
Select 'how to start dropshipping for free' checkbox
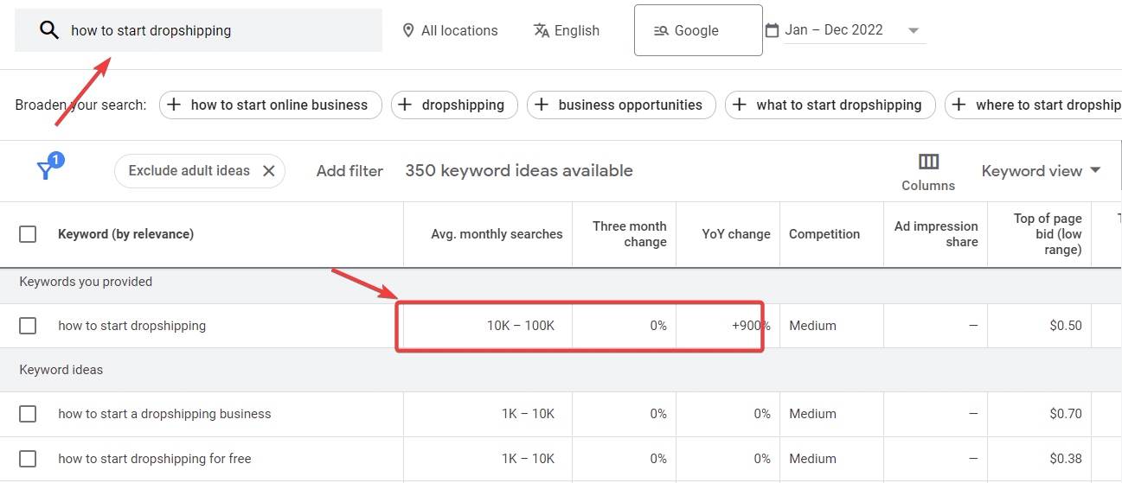28,459
